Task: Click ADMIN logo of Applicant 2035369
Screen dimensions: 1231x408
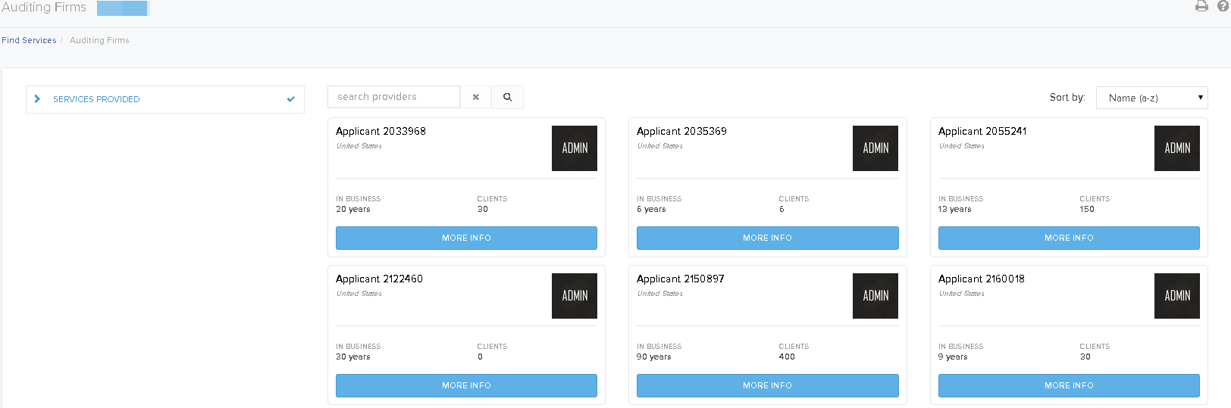Action: [875, 148]
